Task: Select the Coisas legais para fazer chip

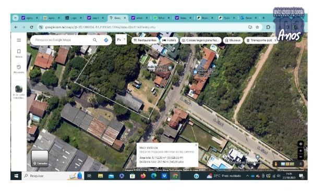Action: (201, 40)
